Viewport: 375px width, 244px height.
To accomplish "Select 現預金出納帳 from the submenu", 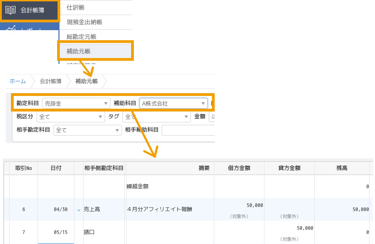I will click(x=85, y=22).
